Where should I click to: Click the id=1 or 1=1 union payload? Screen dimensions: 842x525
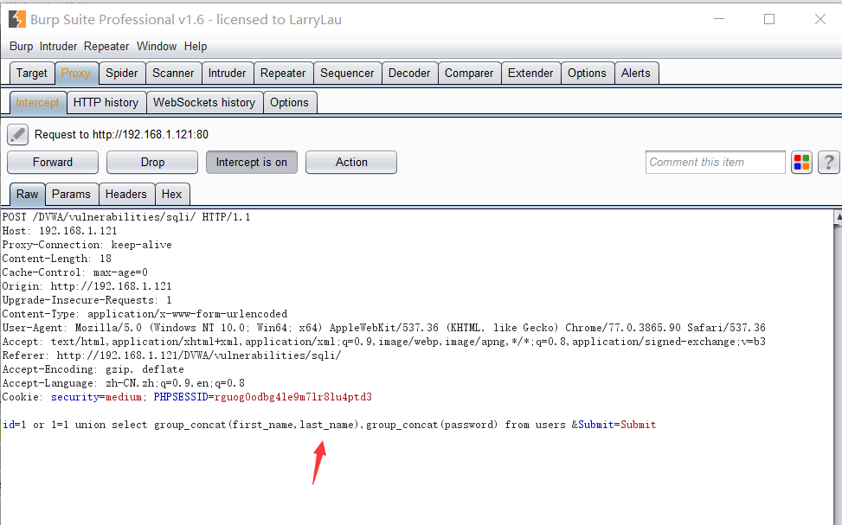pos(284,425)
